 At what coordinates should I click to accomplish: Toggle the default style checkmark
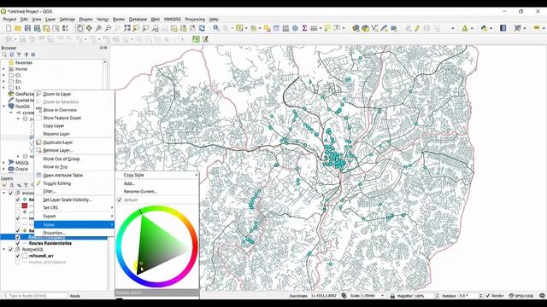120,200
